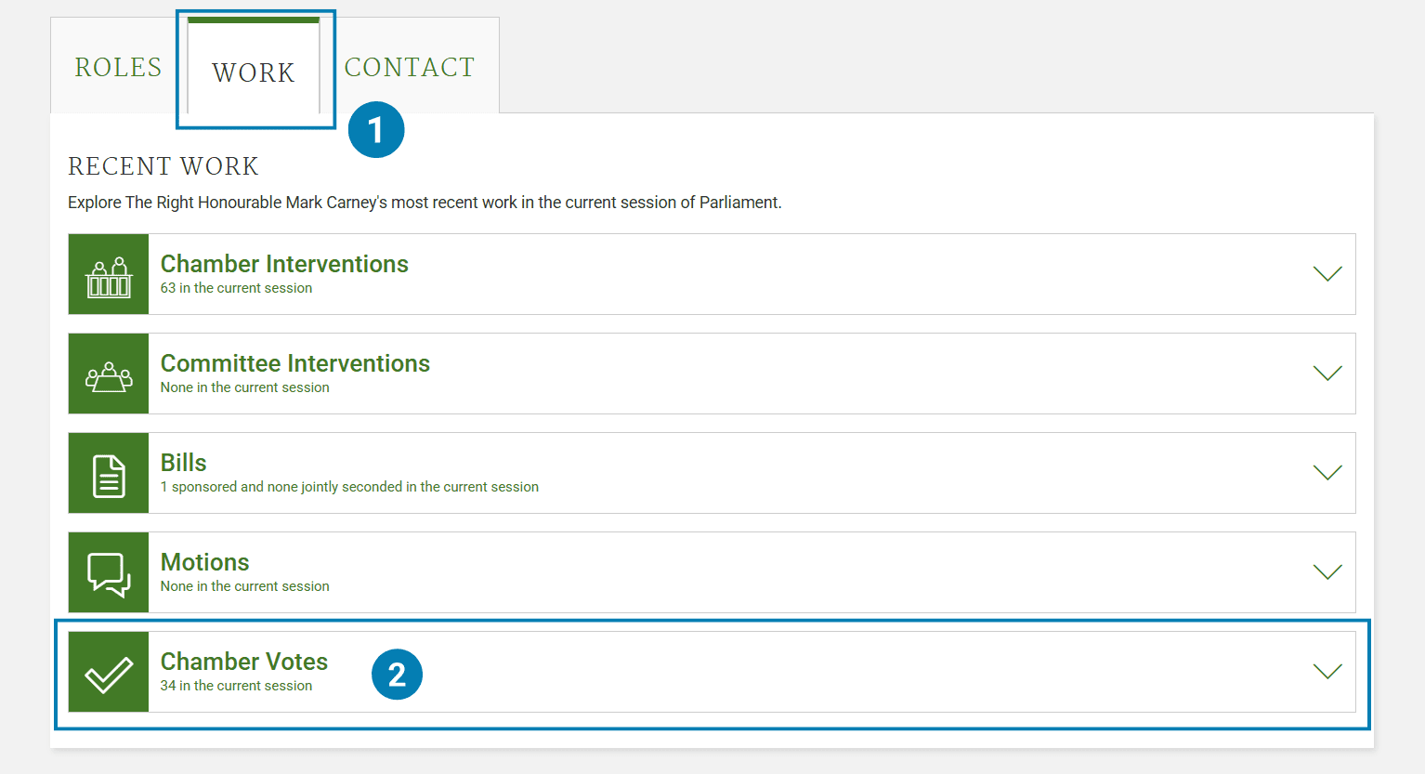Click the Chamber Votes checkmark icon
This screenshot has height=774, width=1425.
coord(109,673)
